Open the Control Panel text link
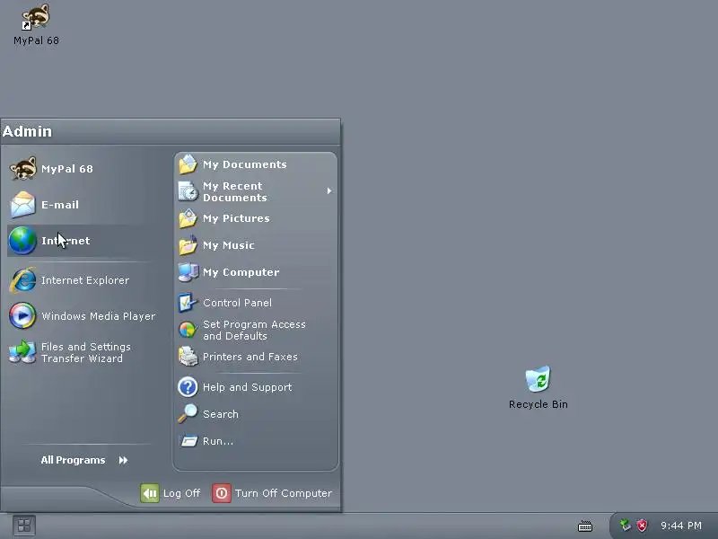 coord(238,303)
